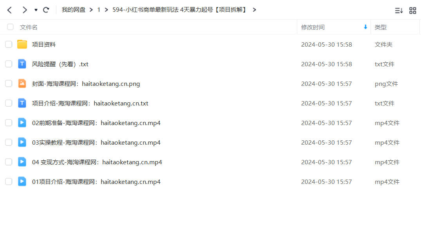Viewport: 421px width, 227px height.
Task: Click 文件夹 type cell
Action: click(x=383, y=45)
